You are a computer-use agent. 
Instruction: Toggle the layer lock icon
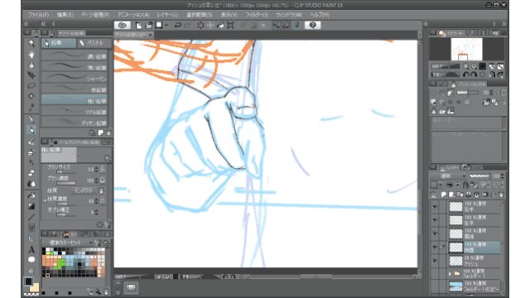[465, 185]
